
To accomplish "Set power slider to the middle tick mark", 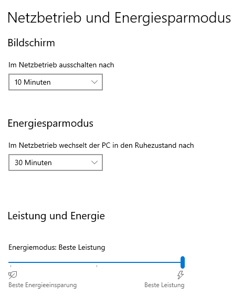I will pyautogui.click(x=97, y=262).
